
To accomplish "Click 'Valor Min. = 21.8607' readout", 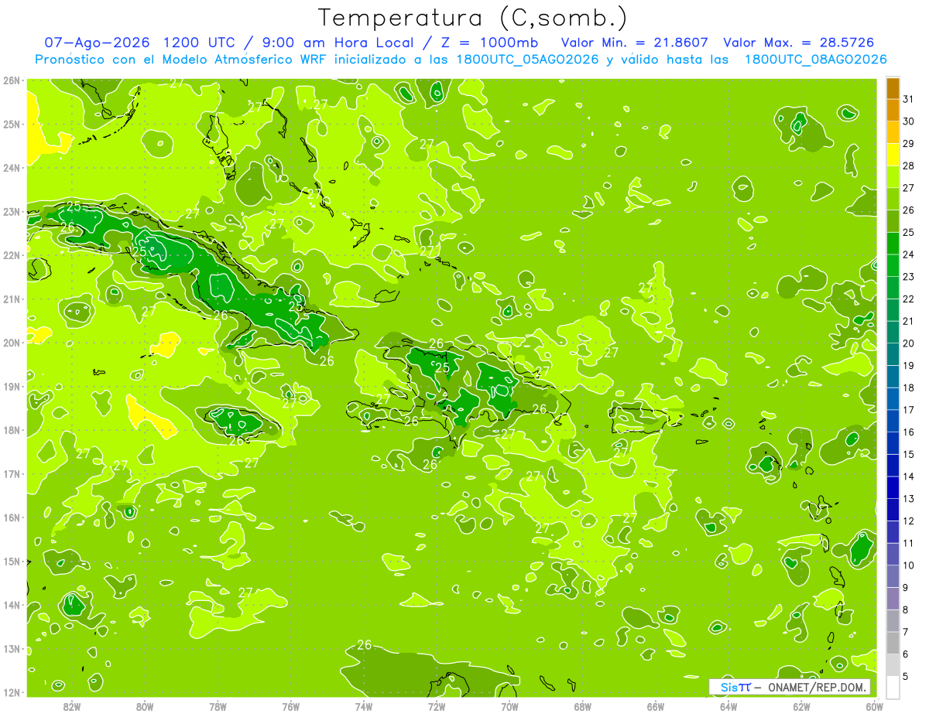I will pos(634,43).
